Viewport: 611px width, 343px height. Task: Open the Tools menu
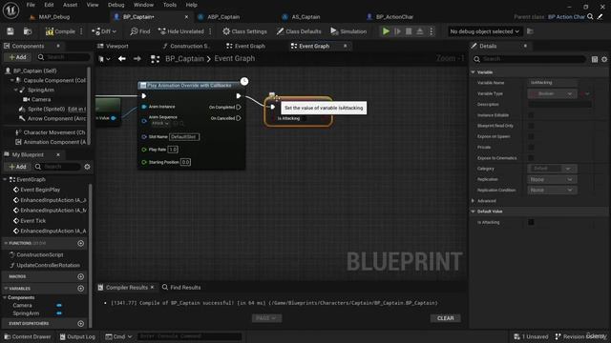pyautogui.click(x=170, y=5)
